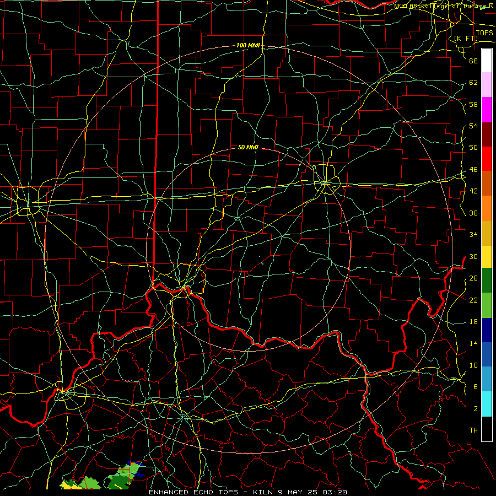Select the dark red (maroon) legend block
Image resolution: width=496 pixels, height=496 pixels.
(x=487, y=134)
